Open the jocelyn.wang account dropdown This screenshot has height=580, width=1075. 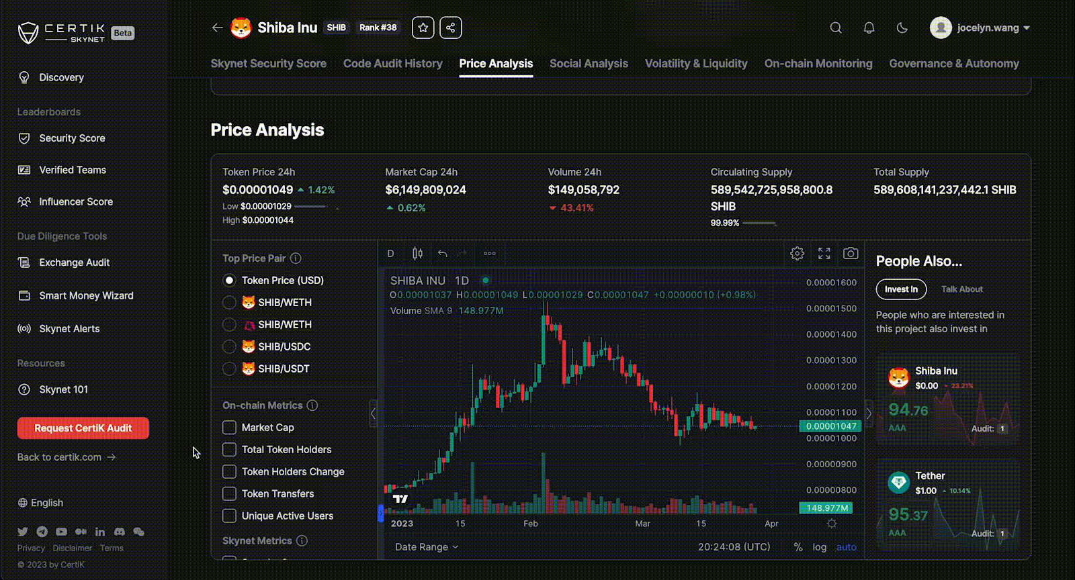pos(980,28)
